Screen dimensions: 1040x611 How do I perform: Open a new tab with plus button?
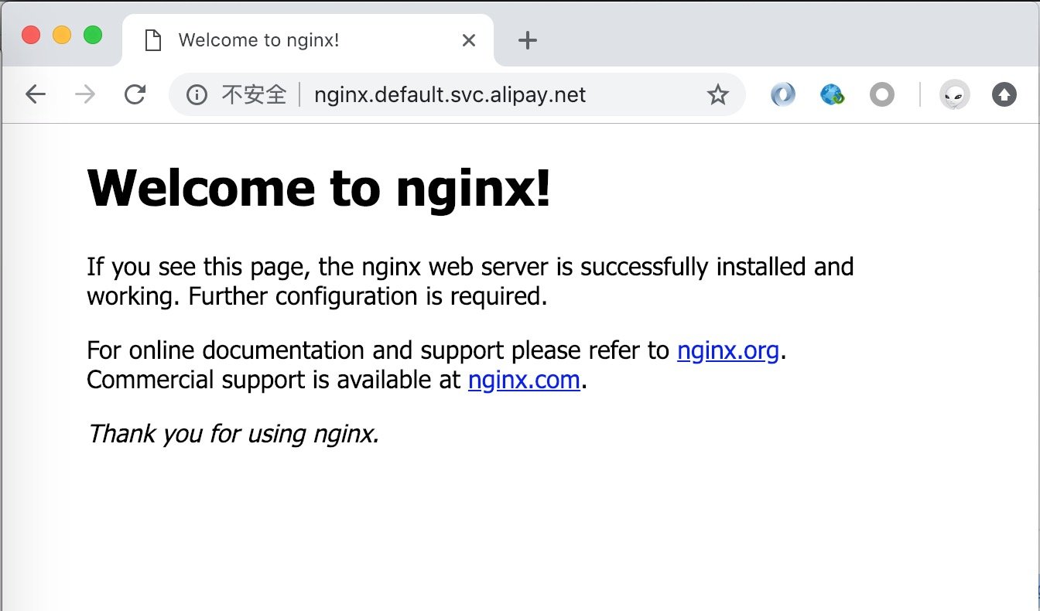[527, 40]
